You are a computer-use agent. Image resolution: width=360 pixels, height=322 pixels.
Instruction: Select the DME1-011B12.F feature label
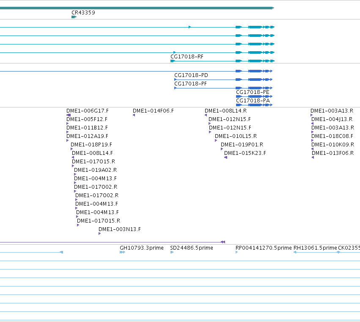point(87,128)
